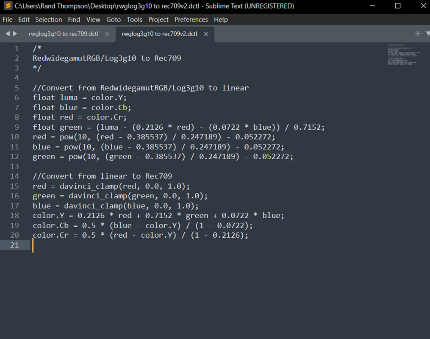Add a new tab with plus icon

(x=418, y=34)
